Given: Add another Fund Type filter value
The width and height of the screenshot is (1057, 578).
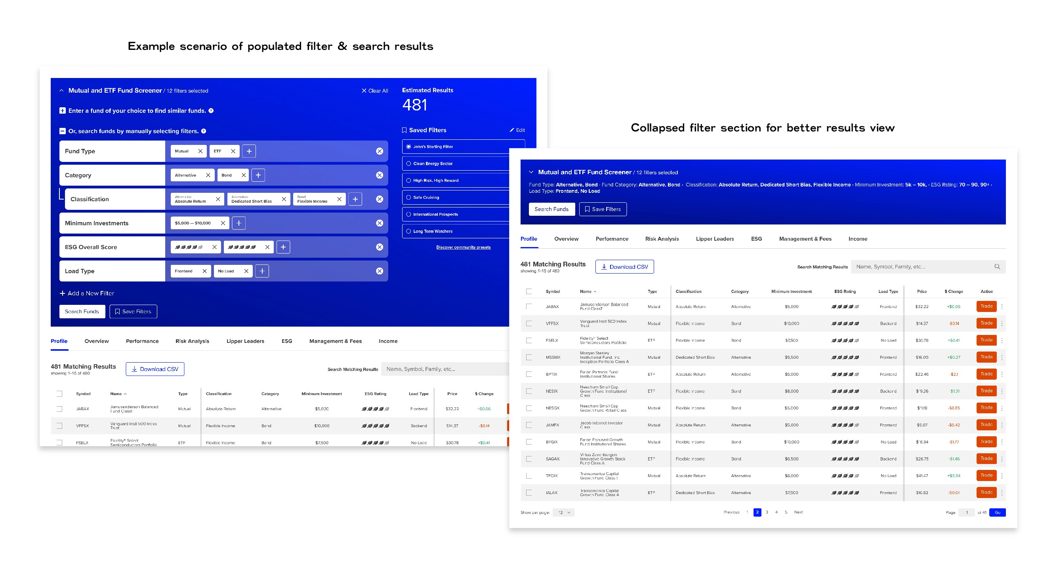Looking at the screenshot, I should 249,151.
